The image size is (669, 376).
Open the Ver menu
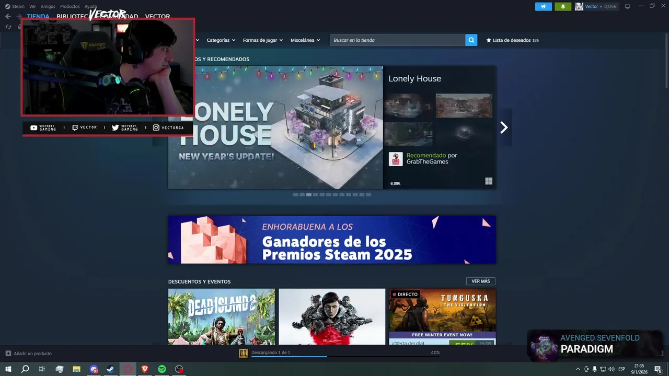[x=32, y=6]
